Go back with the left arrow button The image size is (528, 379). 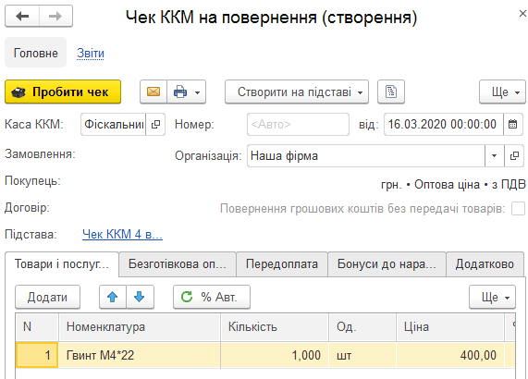click(22, 16)
